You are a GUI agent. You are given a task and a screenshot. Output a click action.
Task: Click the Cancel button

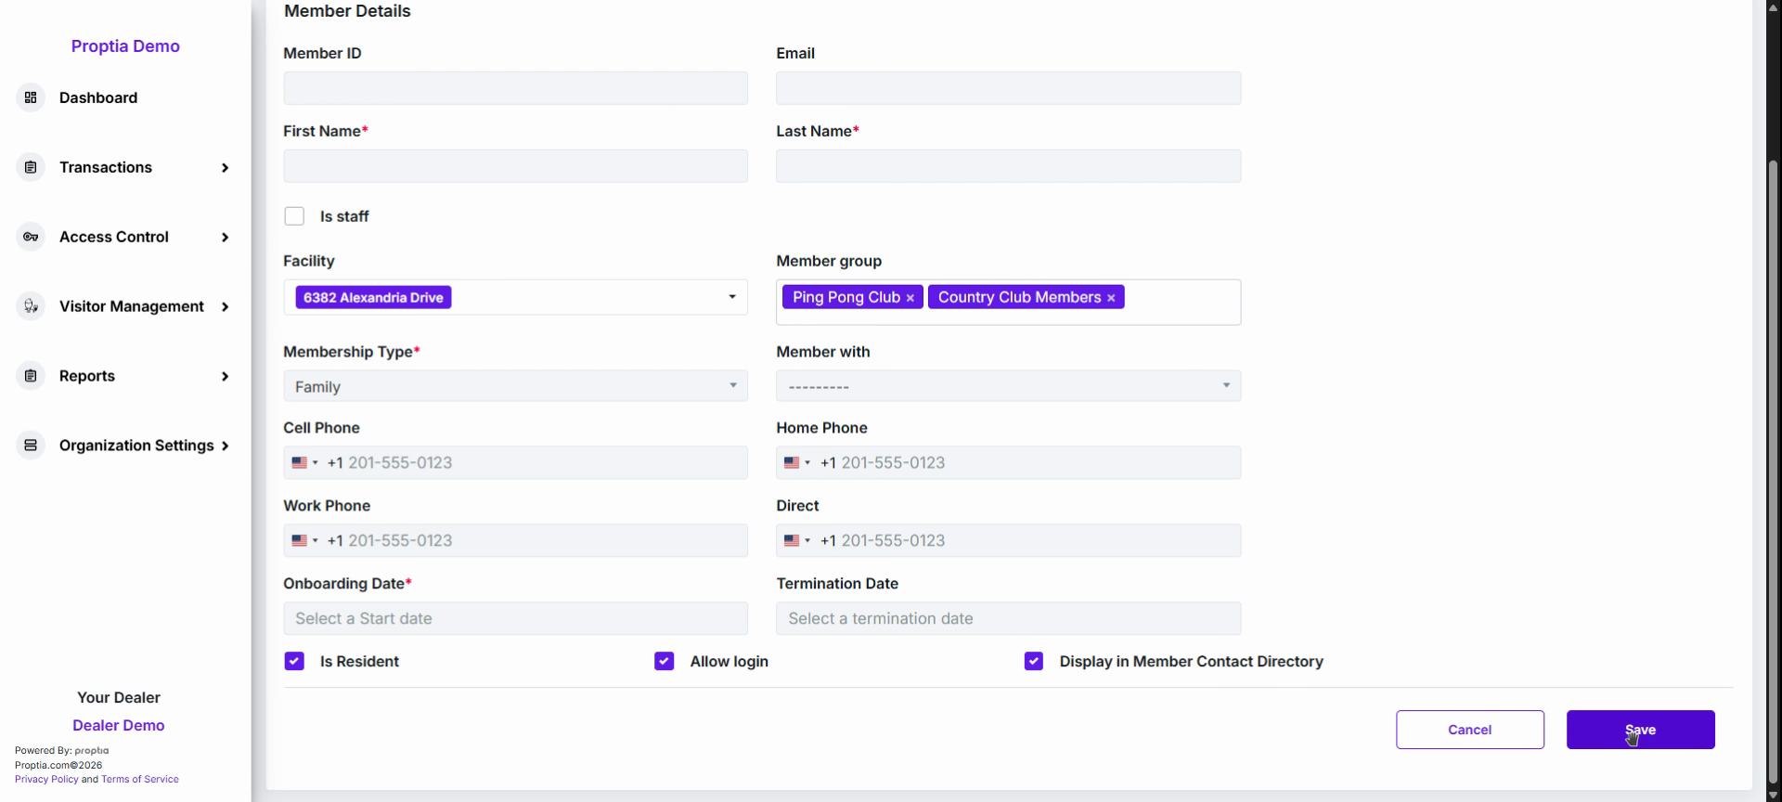point(1469,730)
